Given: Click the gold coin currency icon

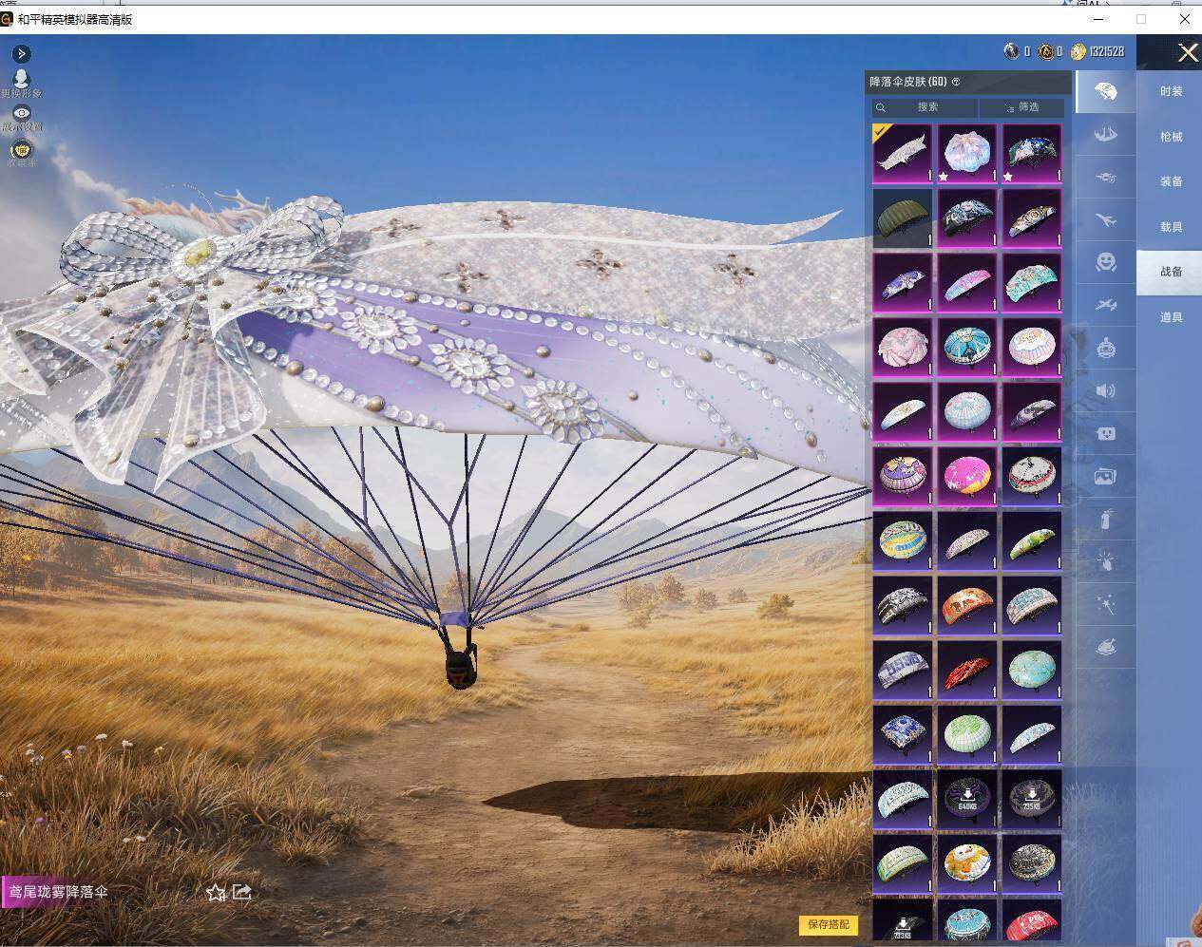Looking at the screenshot, I should click(1078, 51).
